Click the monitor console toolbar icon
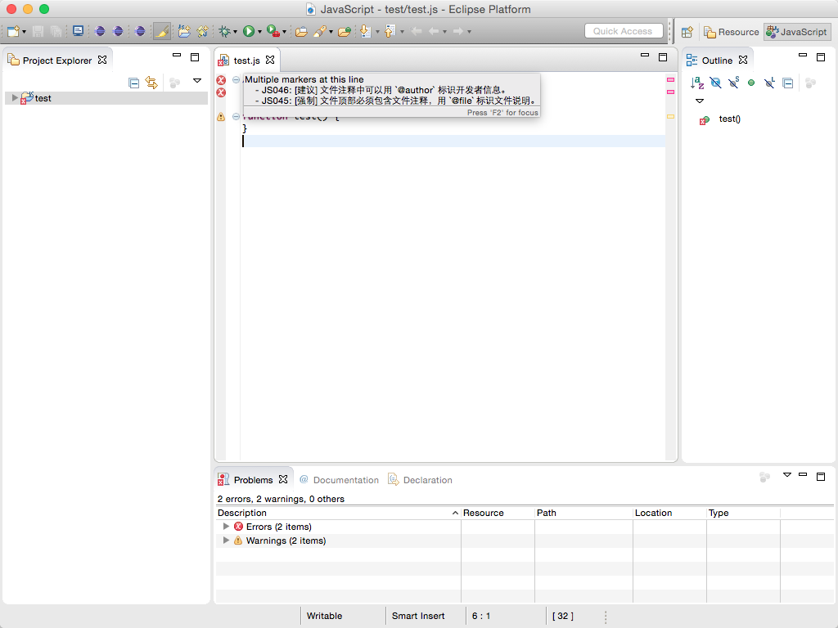 [78, 32]
